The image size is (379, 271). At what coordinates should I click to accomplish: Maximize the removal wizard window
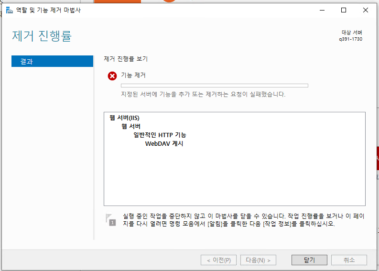click(x=344, y=10)
